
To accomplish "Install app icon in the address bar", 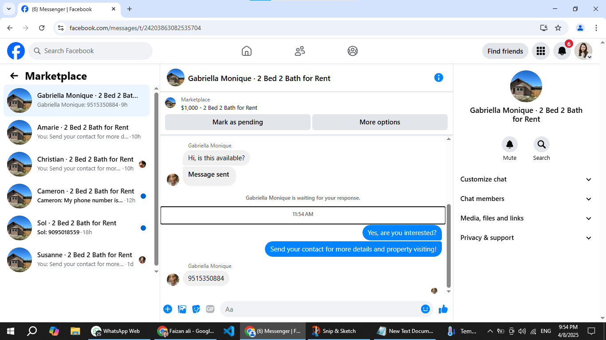I will click(544, 28).
